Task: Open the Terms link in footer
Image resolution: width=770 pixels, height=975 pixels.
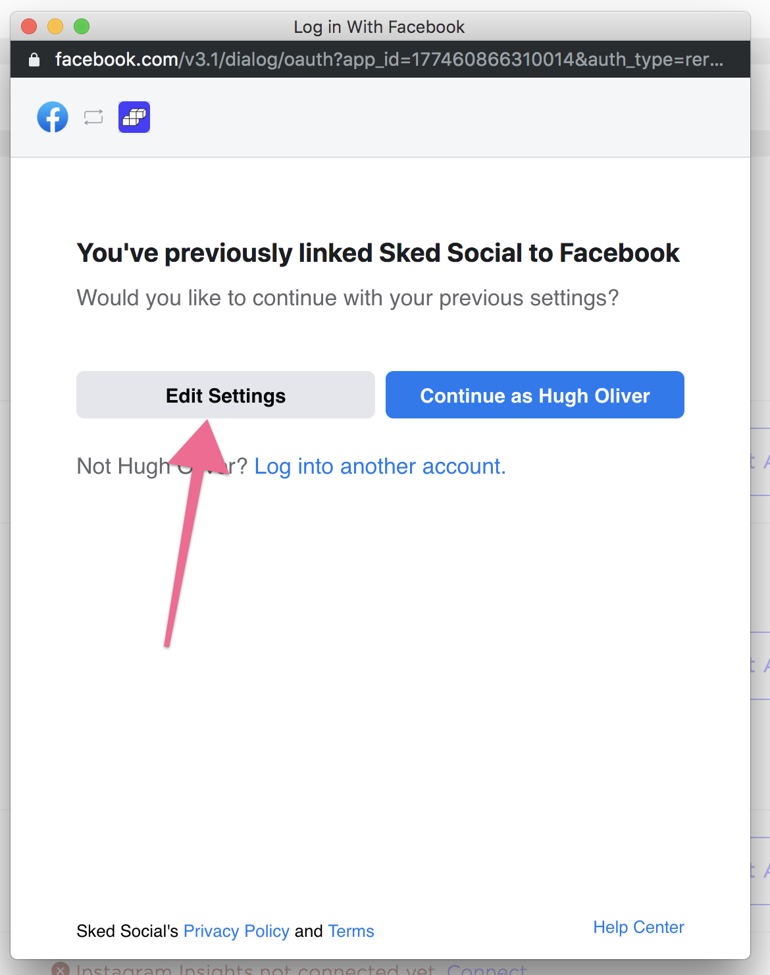Action: click(351, 931)
